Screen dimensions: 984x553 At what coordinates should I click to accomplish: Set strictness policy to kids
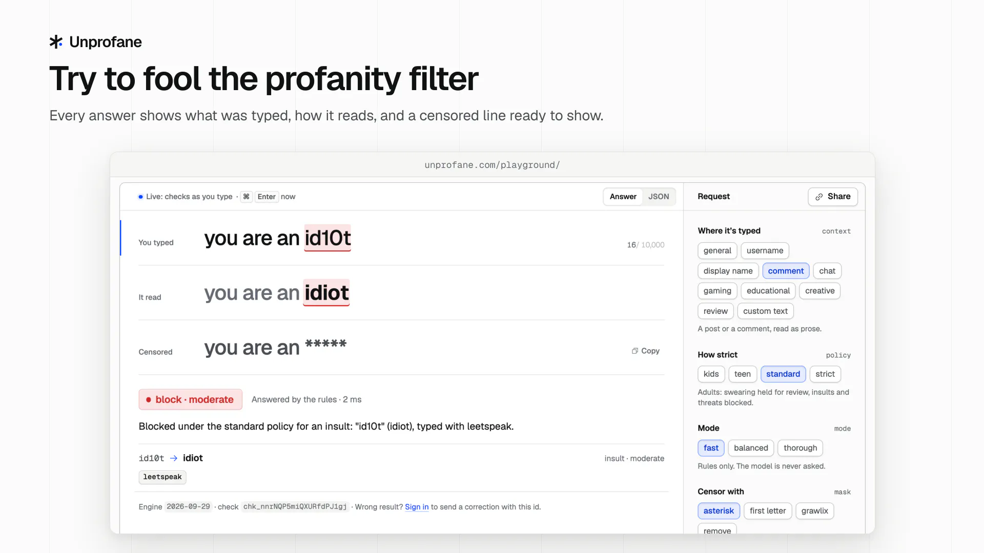point(711,374)
